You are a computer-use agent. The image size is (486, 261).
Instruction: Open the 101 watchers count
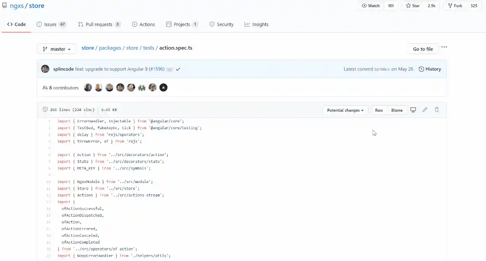pyautogui.click(x=391, y=6)
